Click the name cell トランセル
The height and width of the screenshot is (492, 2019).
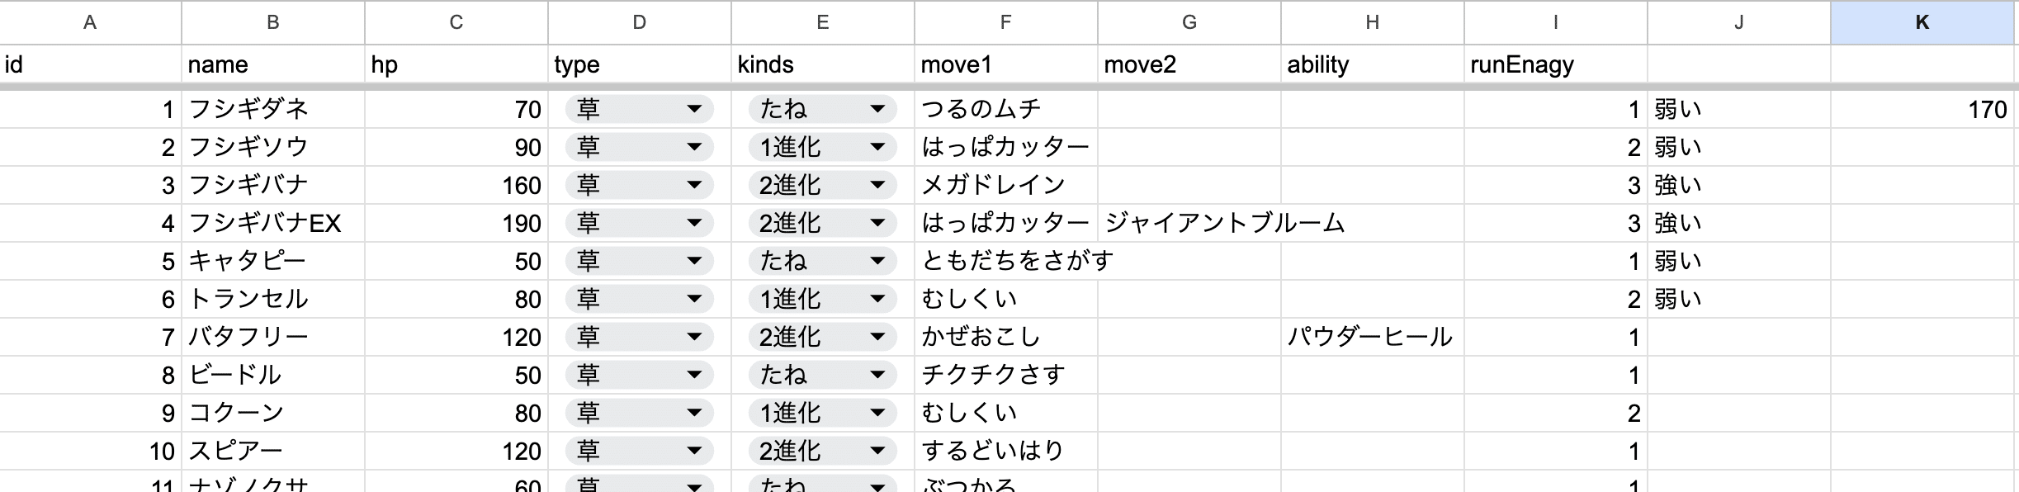tap(272, 299)
